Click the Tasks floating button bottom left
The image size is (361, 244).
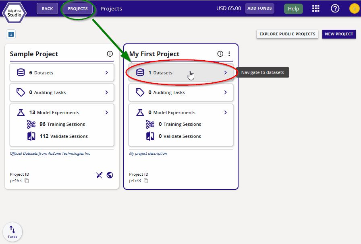(x=12, y=232)
